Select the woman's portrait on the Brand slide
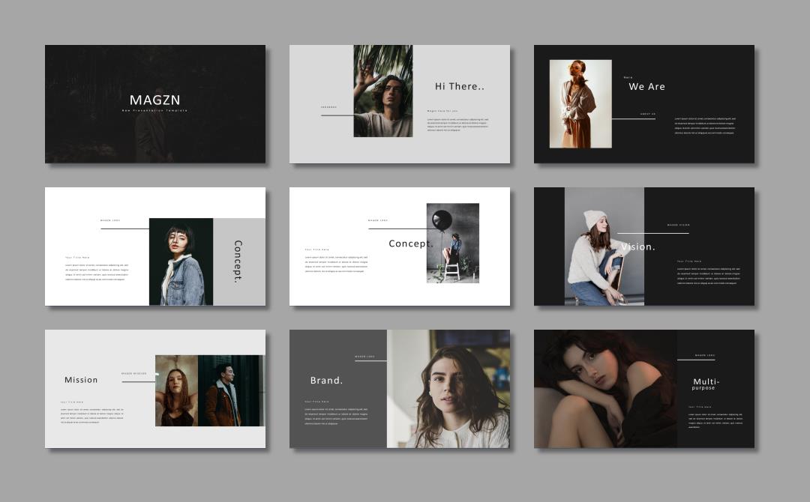This screenshot has height=502, width=810. 448,390
